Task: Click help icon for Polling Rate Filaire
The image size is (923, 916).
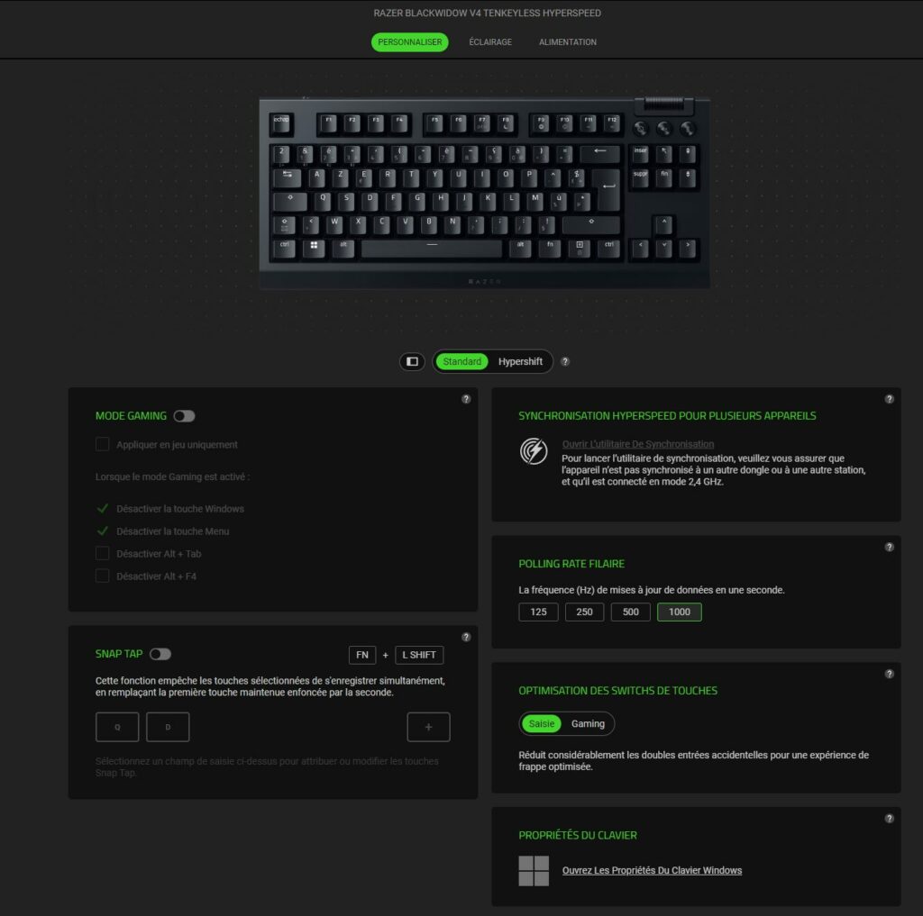Action: click(890, 547)
